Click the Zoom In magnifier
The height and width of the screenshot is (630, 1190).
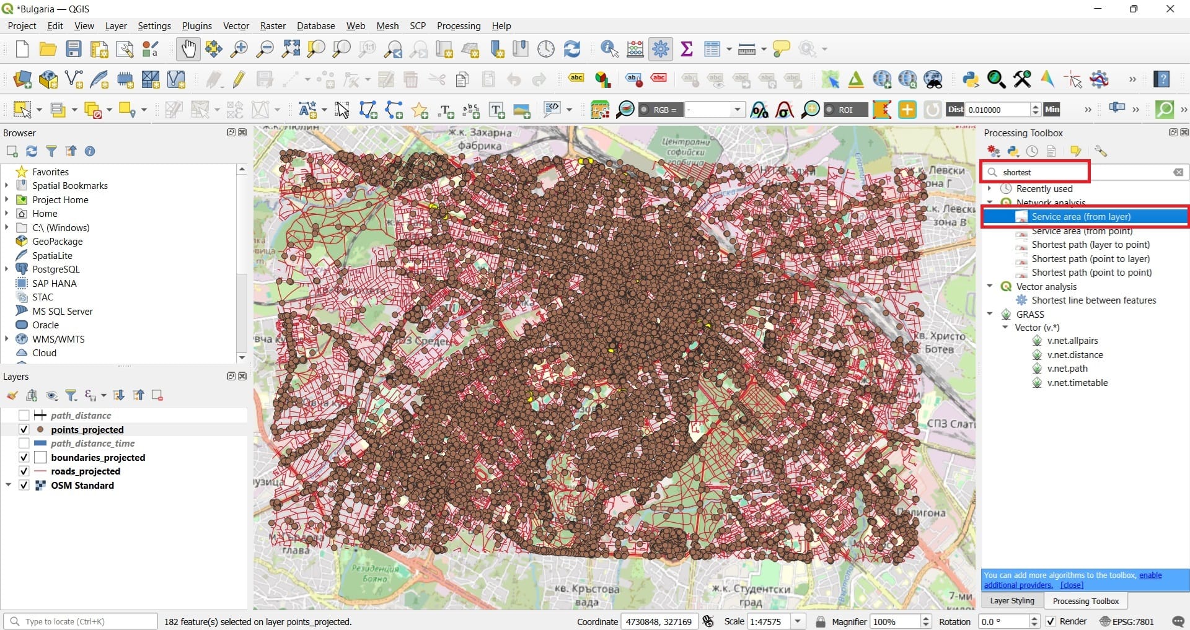[239, 49]
